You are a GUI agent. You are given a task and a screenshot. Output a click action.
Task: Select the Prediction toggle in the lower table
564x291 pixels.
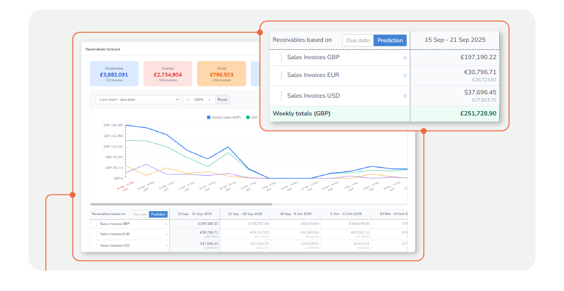[x=157, y=214]
